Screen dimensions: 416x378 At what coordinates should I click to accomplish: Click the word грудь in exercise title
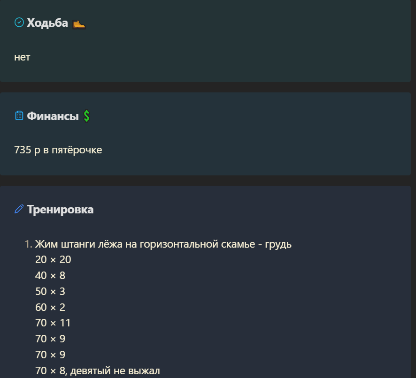coord(278,245)
